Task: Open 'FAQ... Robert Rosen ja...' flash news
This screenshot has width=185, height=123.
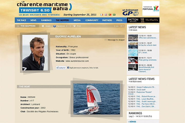Action: 146,96
